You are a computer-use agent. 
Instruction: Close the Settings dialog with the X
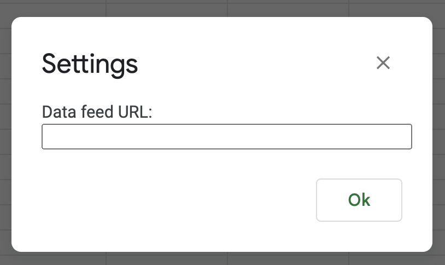click(383, 63)
